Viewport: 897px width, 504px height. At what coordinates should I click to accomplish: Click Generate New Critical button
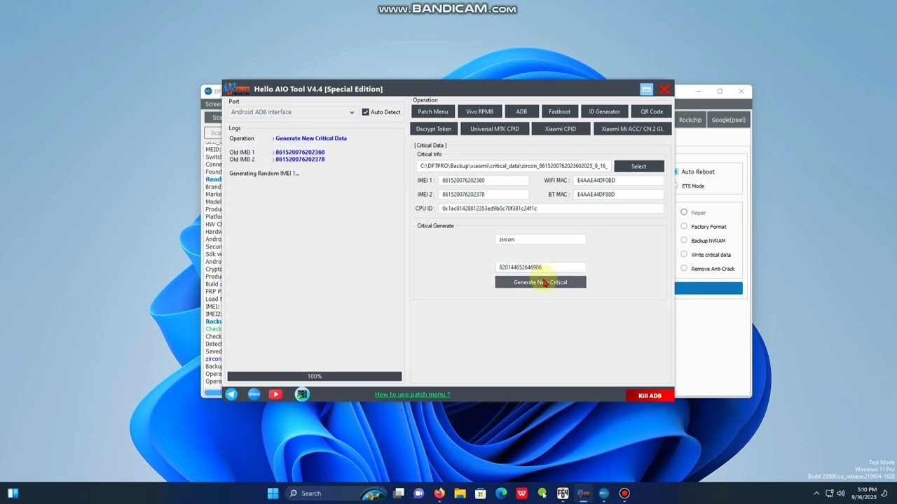(x=540, y=282)
